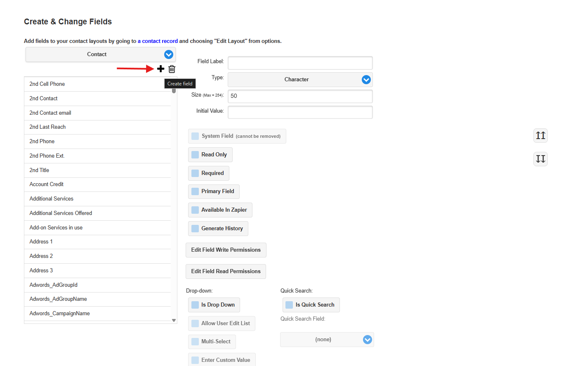Click the Field Label input box
The height and width of the screenshot is (366, 561).
tap(300, 63)
